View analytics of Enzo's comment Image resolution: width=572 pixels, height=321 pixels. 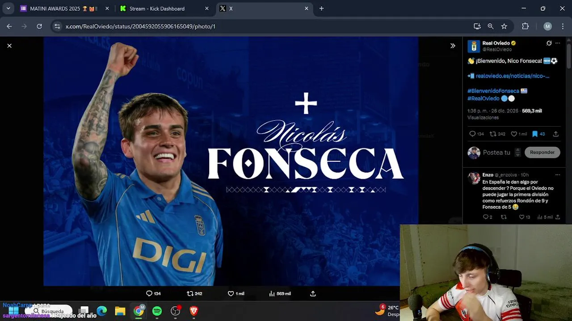pos(540,217)
